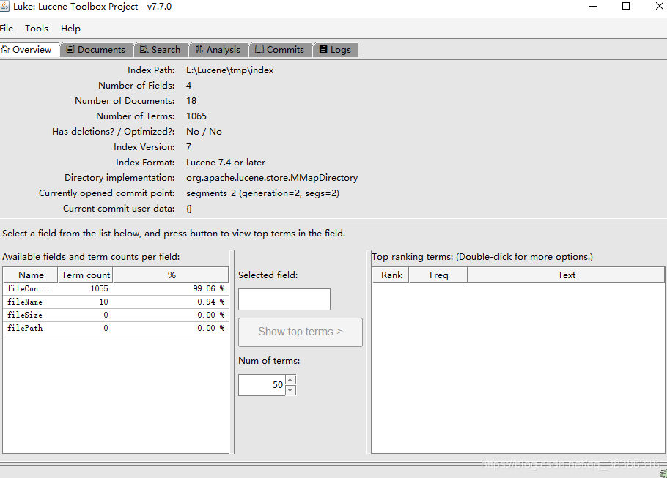The width and height of the screenshot is (667, 478).
Task: Click the magnifier icon on Search tab
Action: (144, 49)
